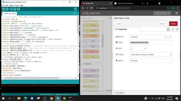The width and height of the screenshot is (181, 101).
Task: Click the Arduino Upload arrow button
Action: (7, 9)
